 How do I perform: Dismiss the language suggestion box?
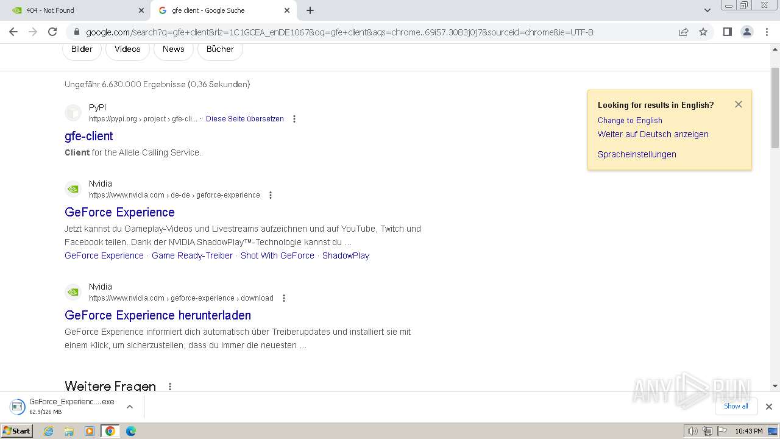coord(739,104)
